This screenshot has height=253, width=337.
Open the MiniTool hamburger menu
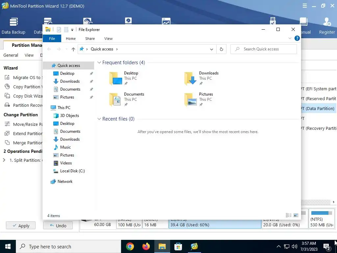(x=304, y=6)
